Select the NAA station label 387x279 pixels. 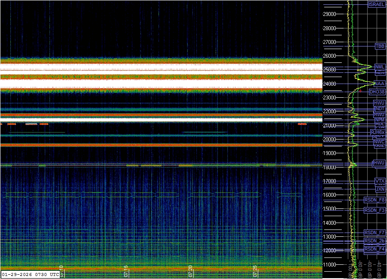click(380, 84)
